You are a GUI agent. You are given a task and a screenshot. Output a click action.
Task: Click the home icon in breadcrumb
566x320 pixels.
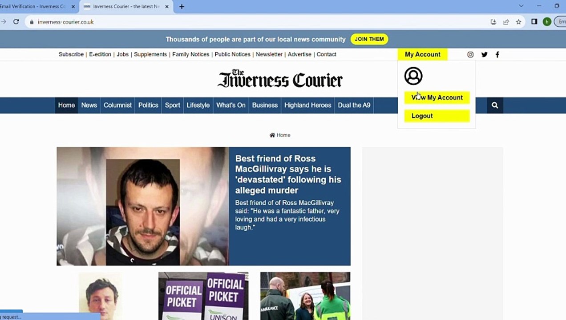click(272, 135)
